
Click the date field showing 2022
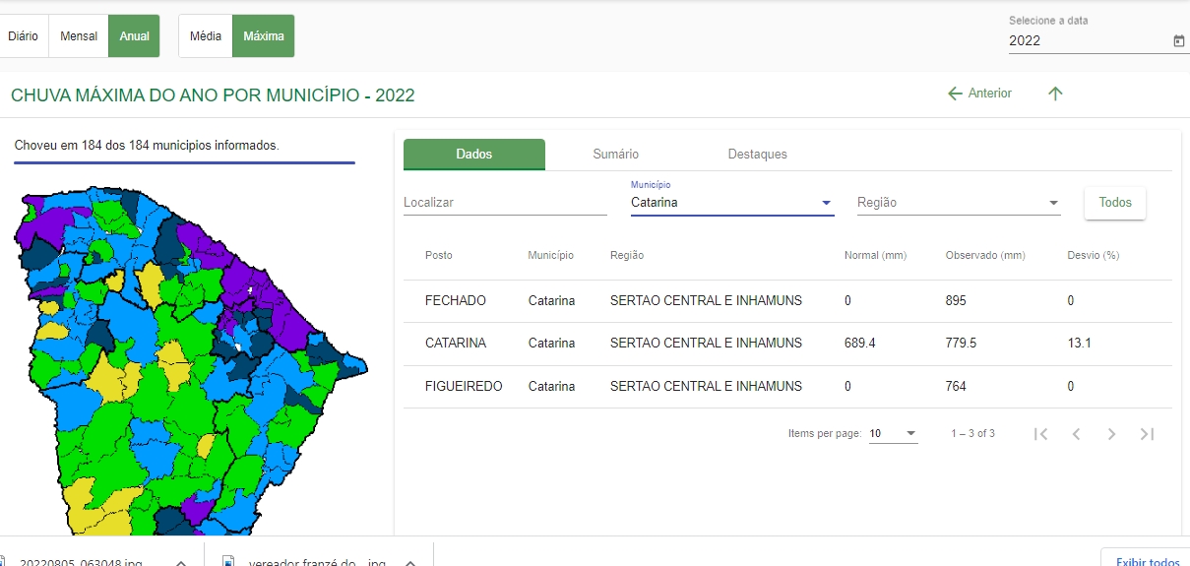point(1089,41)
